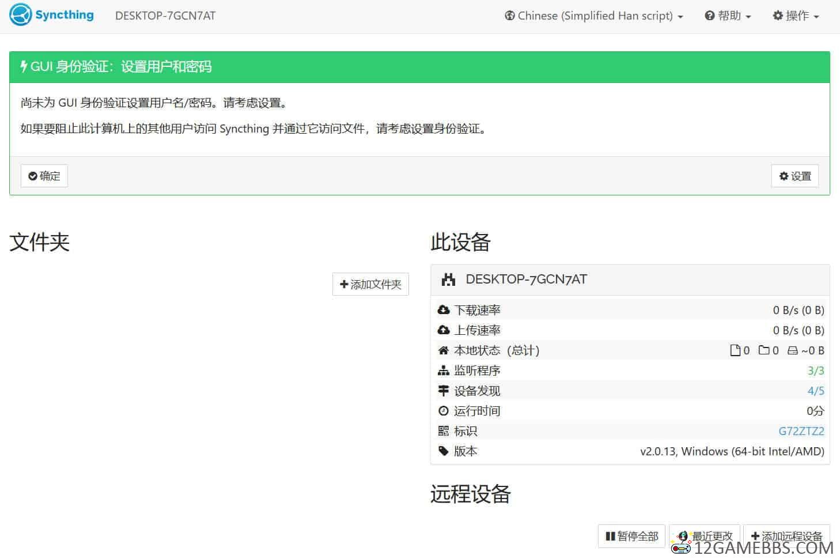Screen dimensions: 840x559
Task: Click the 添加远程设备 button
Action: [786, 536]
